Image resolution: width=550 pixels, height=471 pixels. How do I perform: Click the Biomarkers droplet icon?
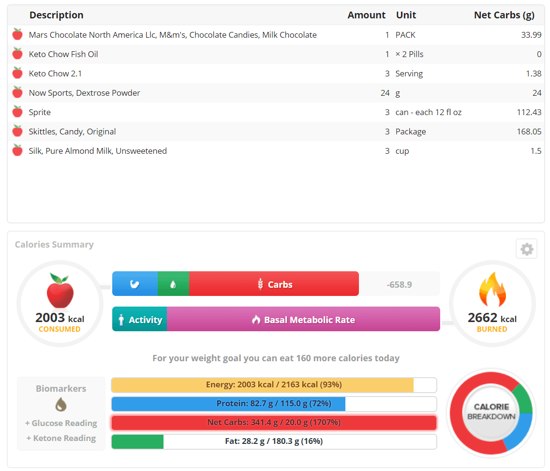pyautogui.click(x=61, y=404)
